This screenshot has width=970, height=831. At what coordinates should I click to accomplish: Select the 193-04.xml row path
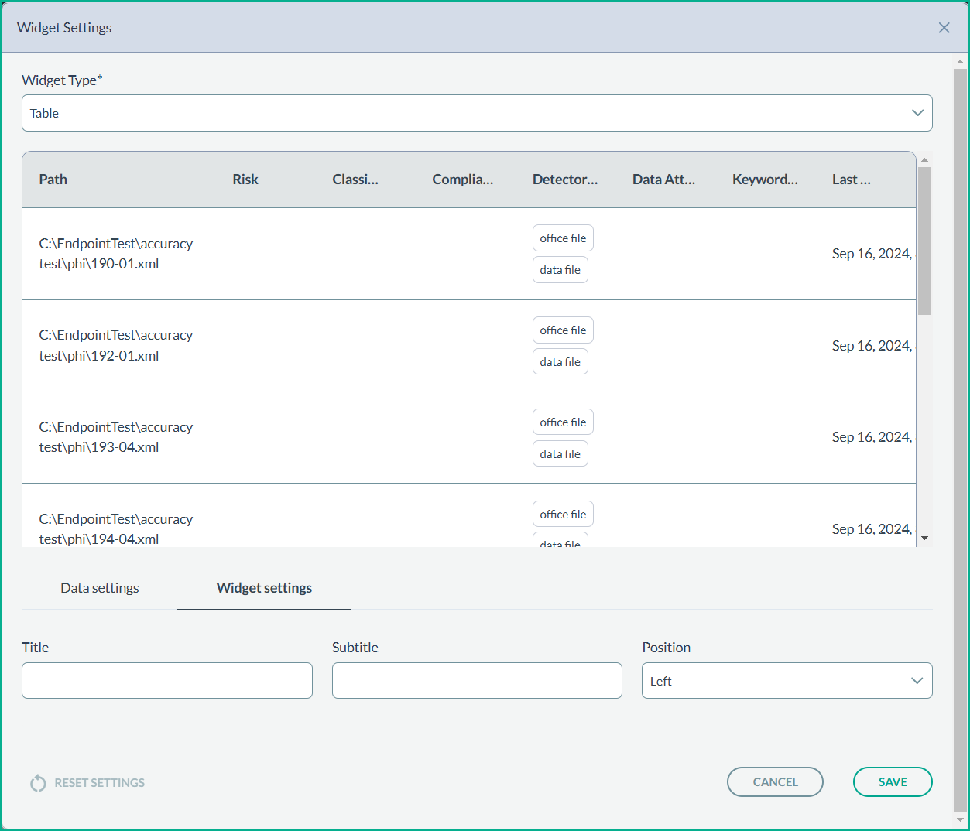[116, 437]
